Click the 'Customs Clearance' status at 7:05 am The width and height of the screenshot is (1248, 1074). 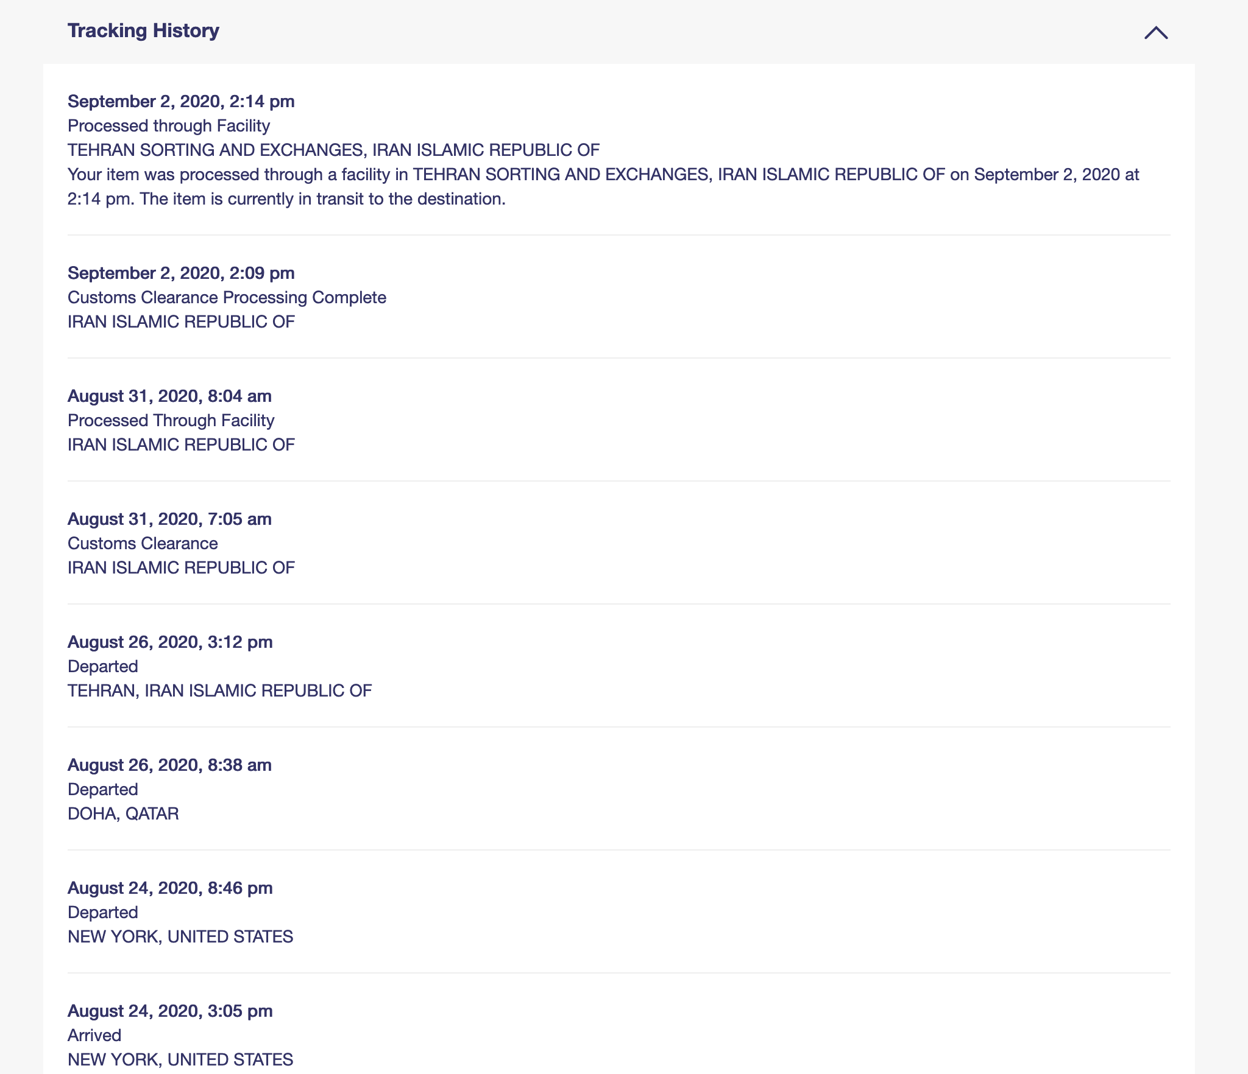[x=143, y=543]
